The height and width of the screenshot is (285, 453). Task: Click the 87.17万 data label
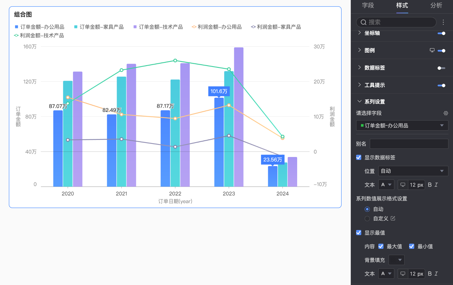[x=165, y=106]
